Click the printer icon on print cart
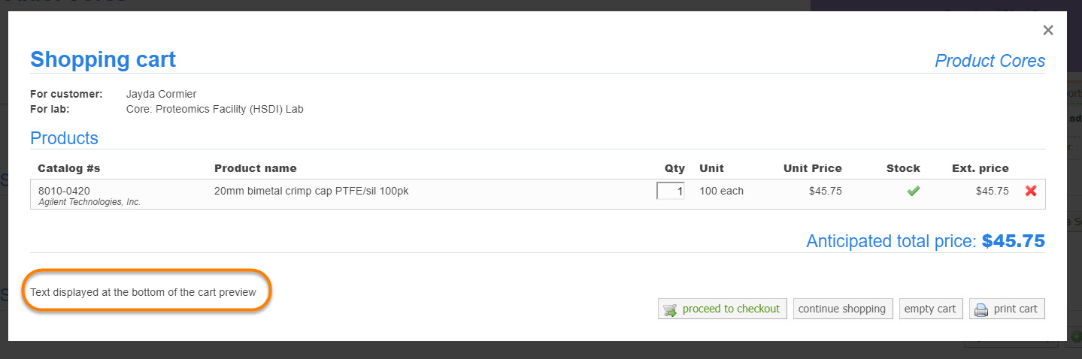 980,309
